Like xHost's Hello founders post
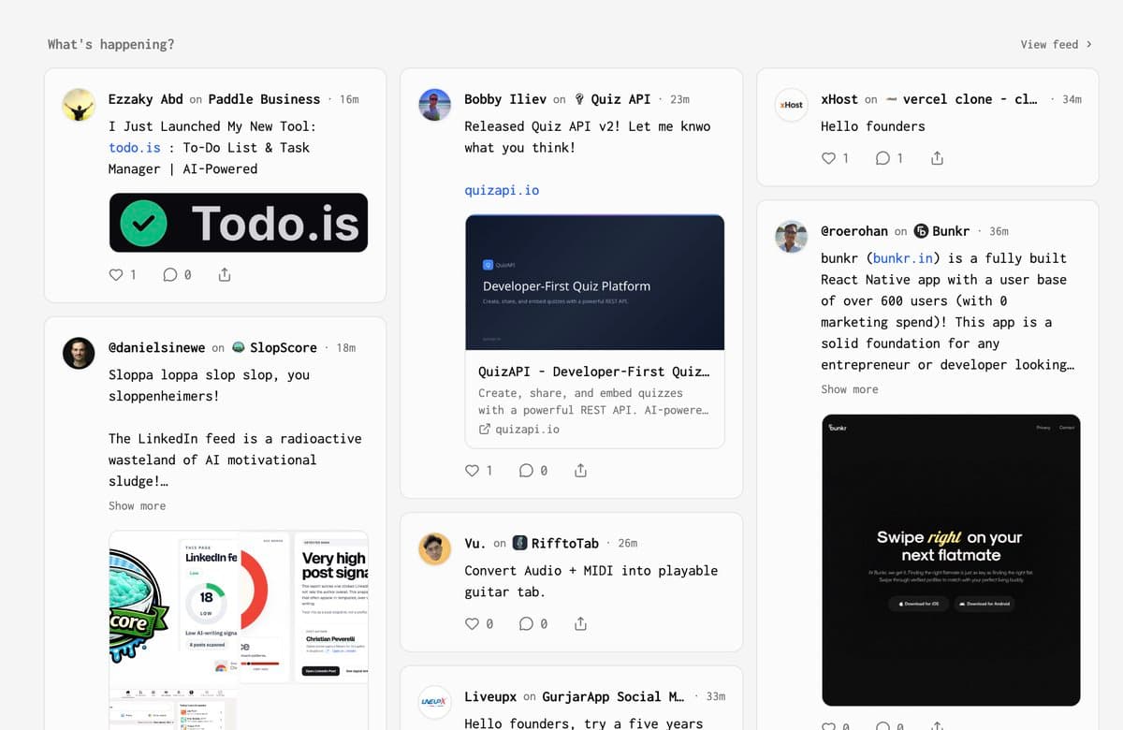Viewport: 1123px width, 730px height. (x=829, y=158)
